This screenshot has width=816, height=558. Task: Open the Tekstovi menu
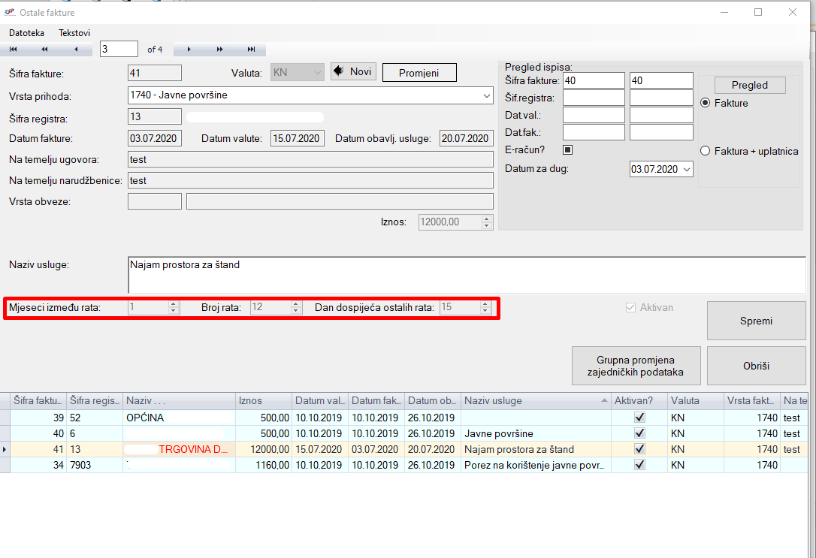pos(74,33)
